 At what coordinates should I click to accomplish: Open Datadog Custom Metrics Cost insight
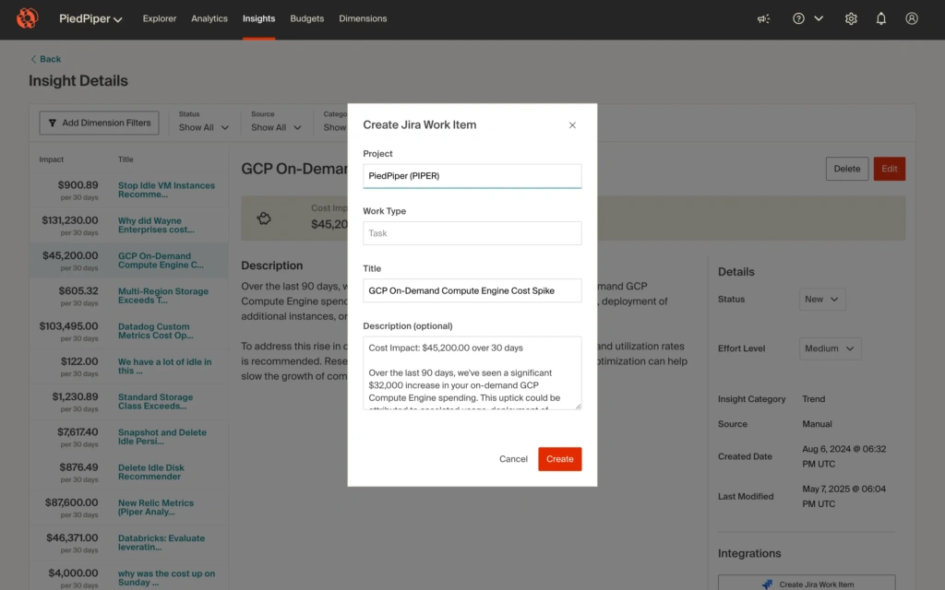155,331
